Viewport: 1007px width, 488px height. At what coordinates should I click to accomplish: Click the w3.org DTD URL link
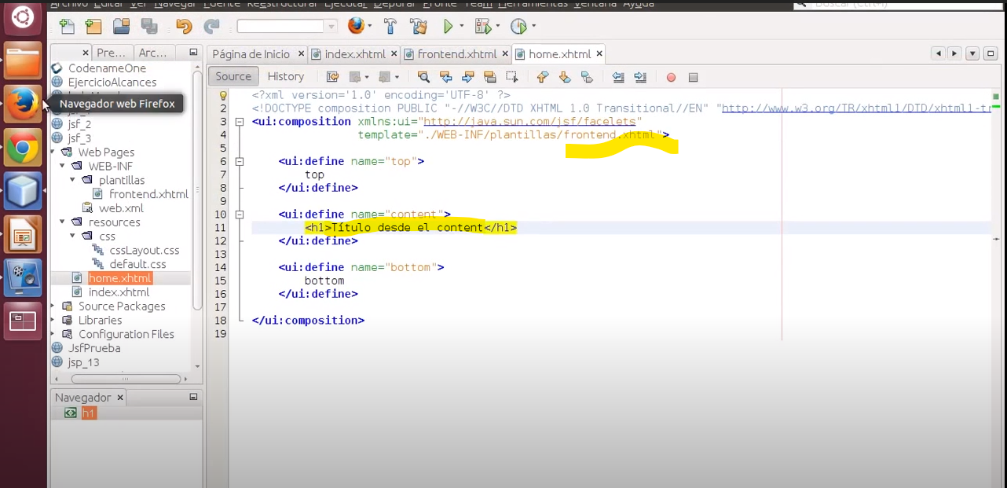(x=856, y=108)
